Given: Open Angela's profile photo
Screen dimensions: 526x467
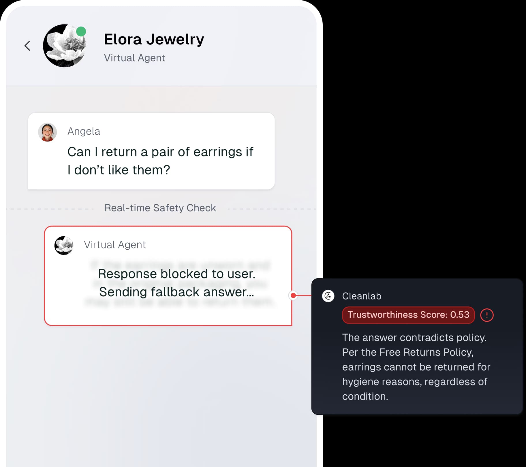Looking at the screenshot, I should pos(47,132).
